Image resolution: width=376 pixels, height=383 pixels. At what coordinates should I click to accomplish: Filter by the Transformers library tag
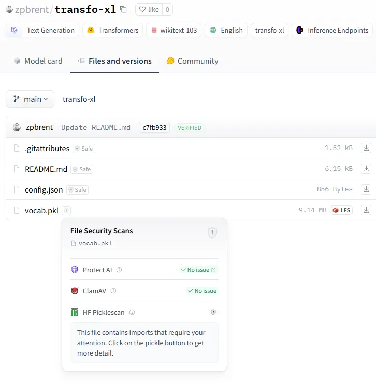(x=113, y=31)
